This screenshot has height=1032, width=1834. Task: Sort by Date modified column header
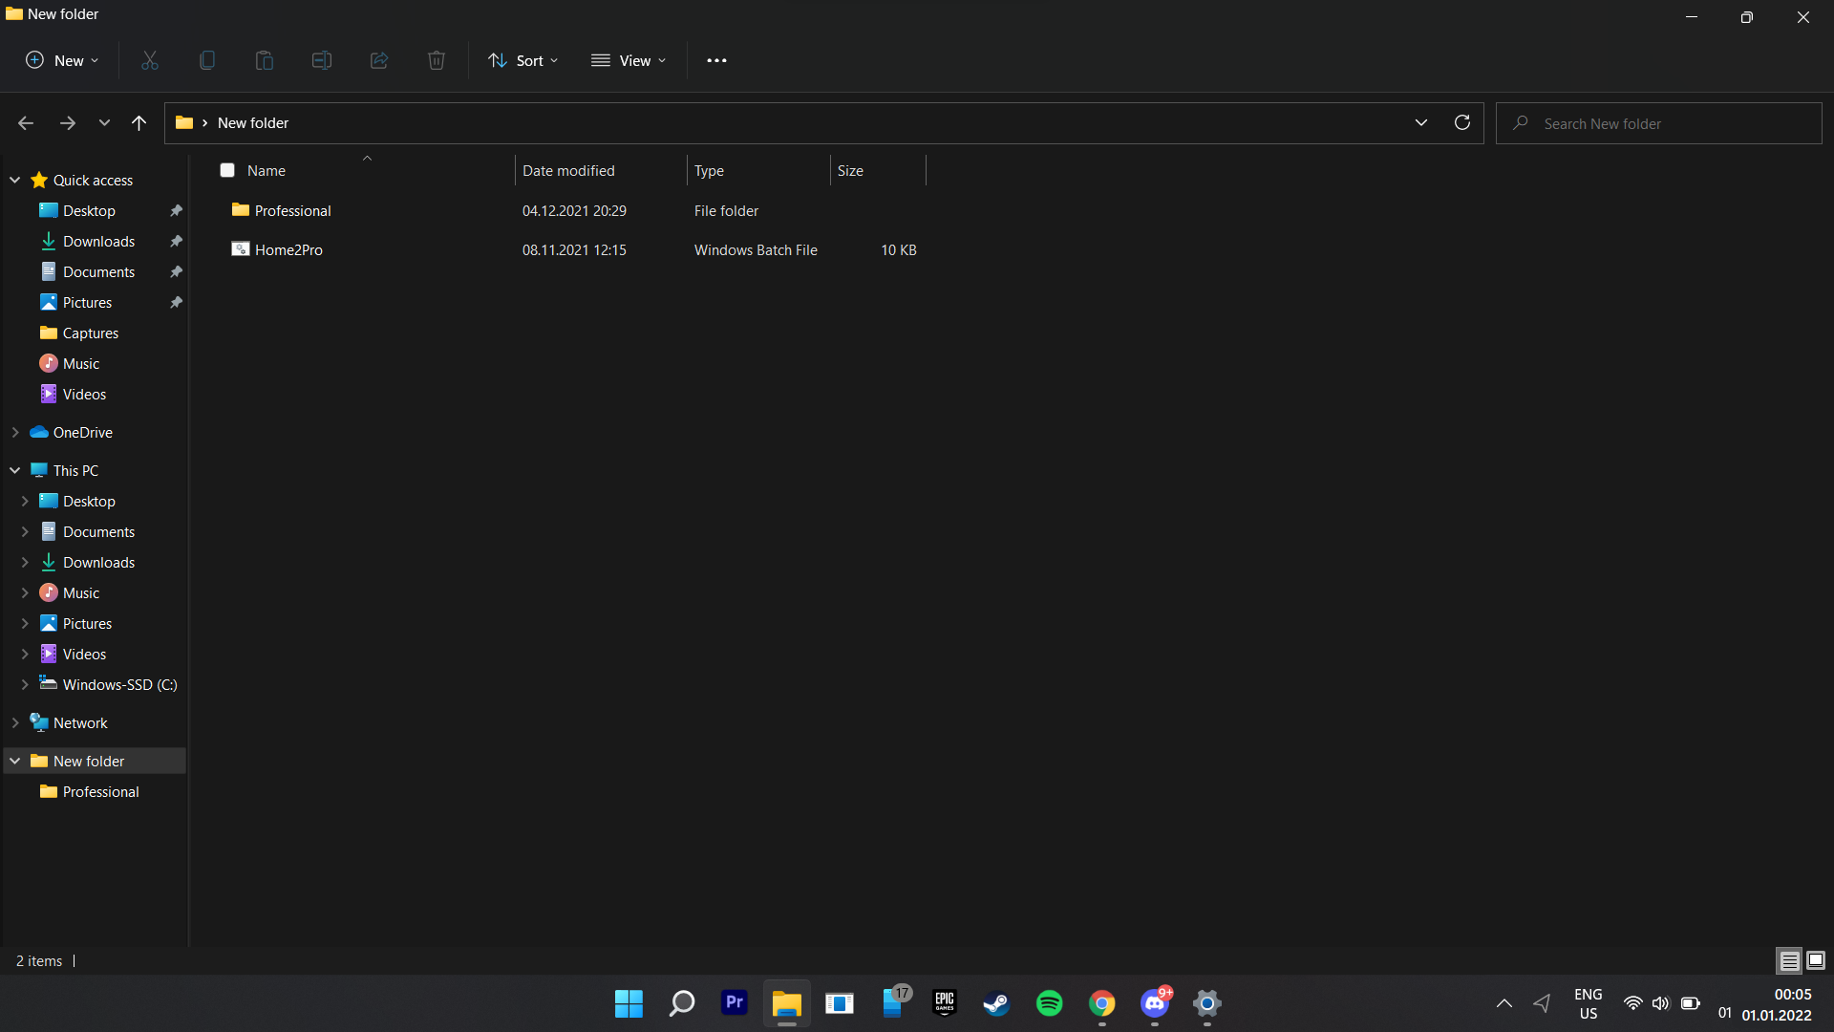tap(568, 170)
